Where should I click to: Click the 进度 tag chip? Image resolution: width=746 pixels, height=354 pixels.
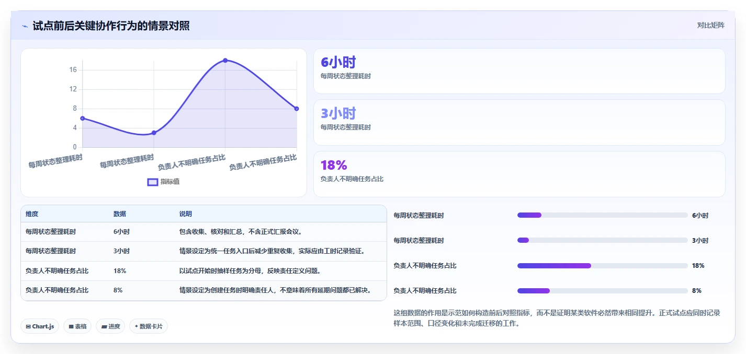[x=110, y=326]
